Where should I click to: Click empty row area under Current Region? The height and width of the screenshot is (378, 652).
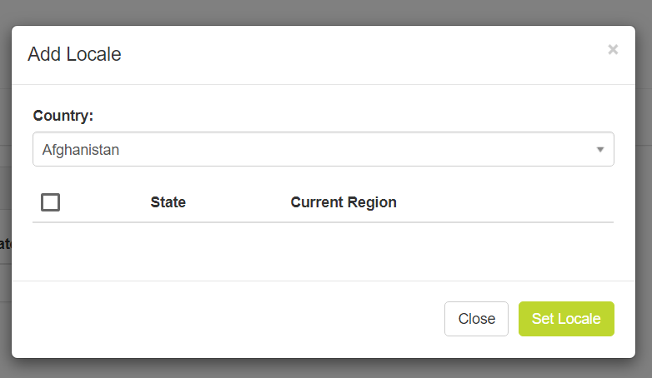click(344, 250)
